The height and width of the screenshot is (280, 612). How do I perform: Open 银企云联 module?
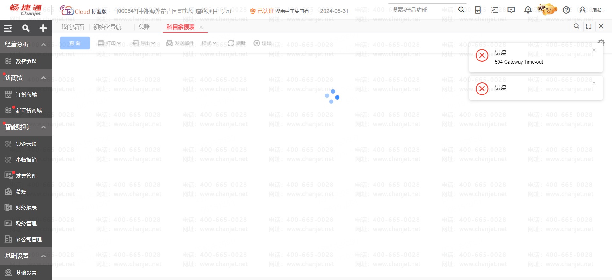[26, 144]
